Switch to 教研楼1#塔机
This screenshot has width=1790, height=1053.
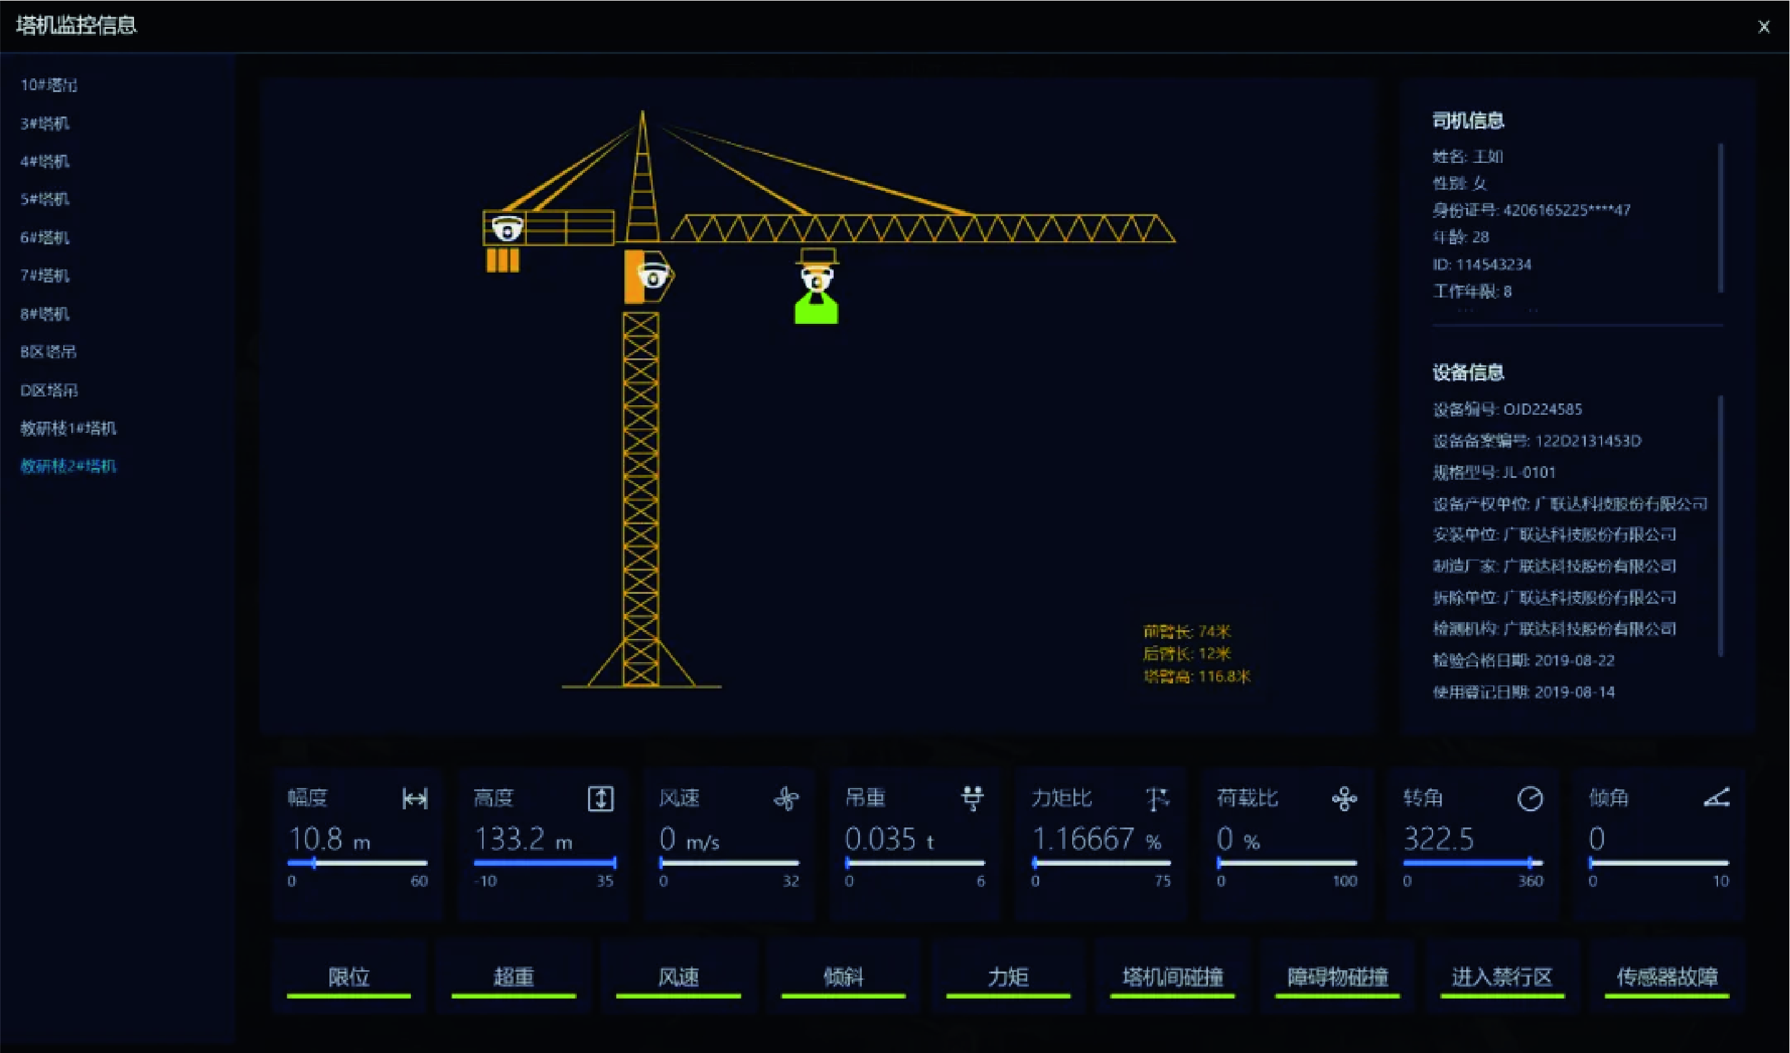tap(68, 428)
